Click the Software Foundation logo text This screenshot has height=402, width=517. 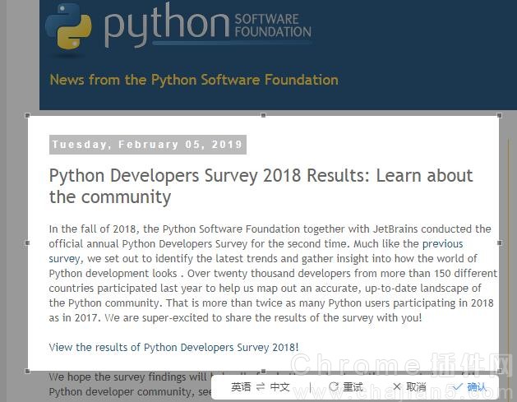coord(273,25)
